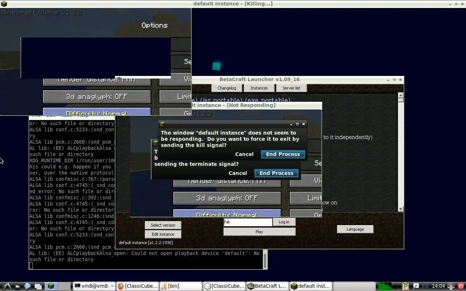The height and width of the screenshot is (291, 466).
Task: Open the Changelog tab in BetaCraft
Action: tap(227, 88)
